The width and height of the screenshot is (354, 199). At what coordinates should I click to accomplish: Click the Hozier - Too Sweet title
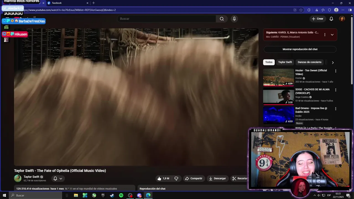click(311, 72)
